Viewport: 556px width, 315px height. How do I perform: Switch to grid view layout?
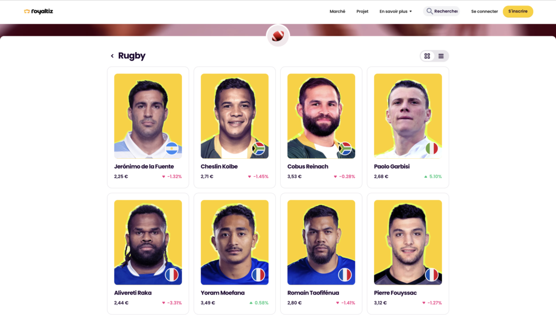(427, 56)
